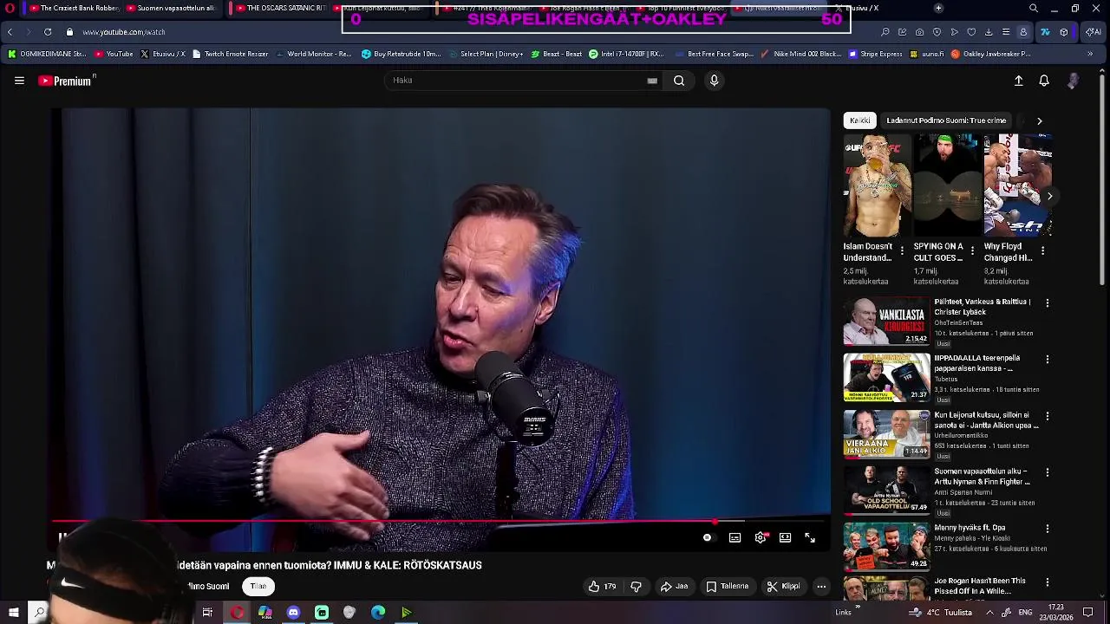Image resolution: width=1110 pixels, height=624 pixels.
Task: Open the account avatar menu
Action: pyautogui.click(x=1074, y=81)
